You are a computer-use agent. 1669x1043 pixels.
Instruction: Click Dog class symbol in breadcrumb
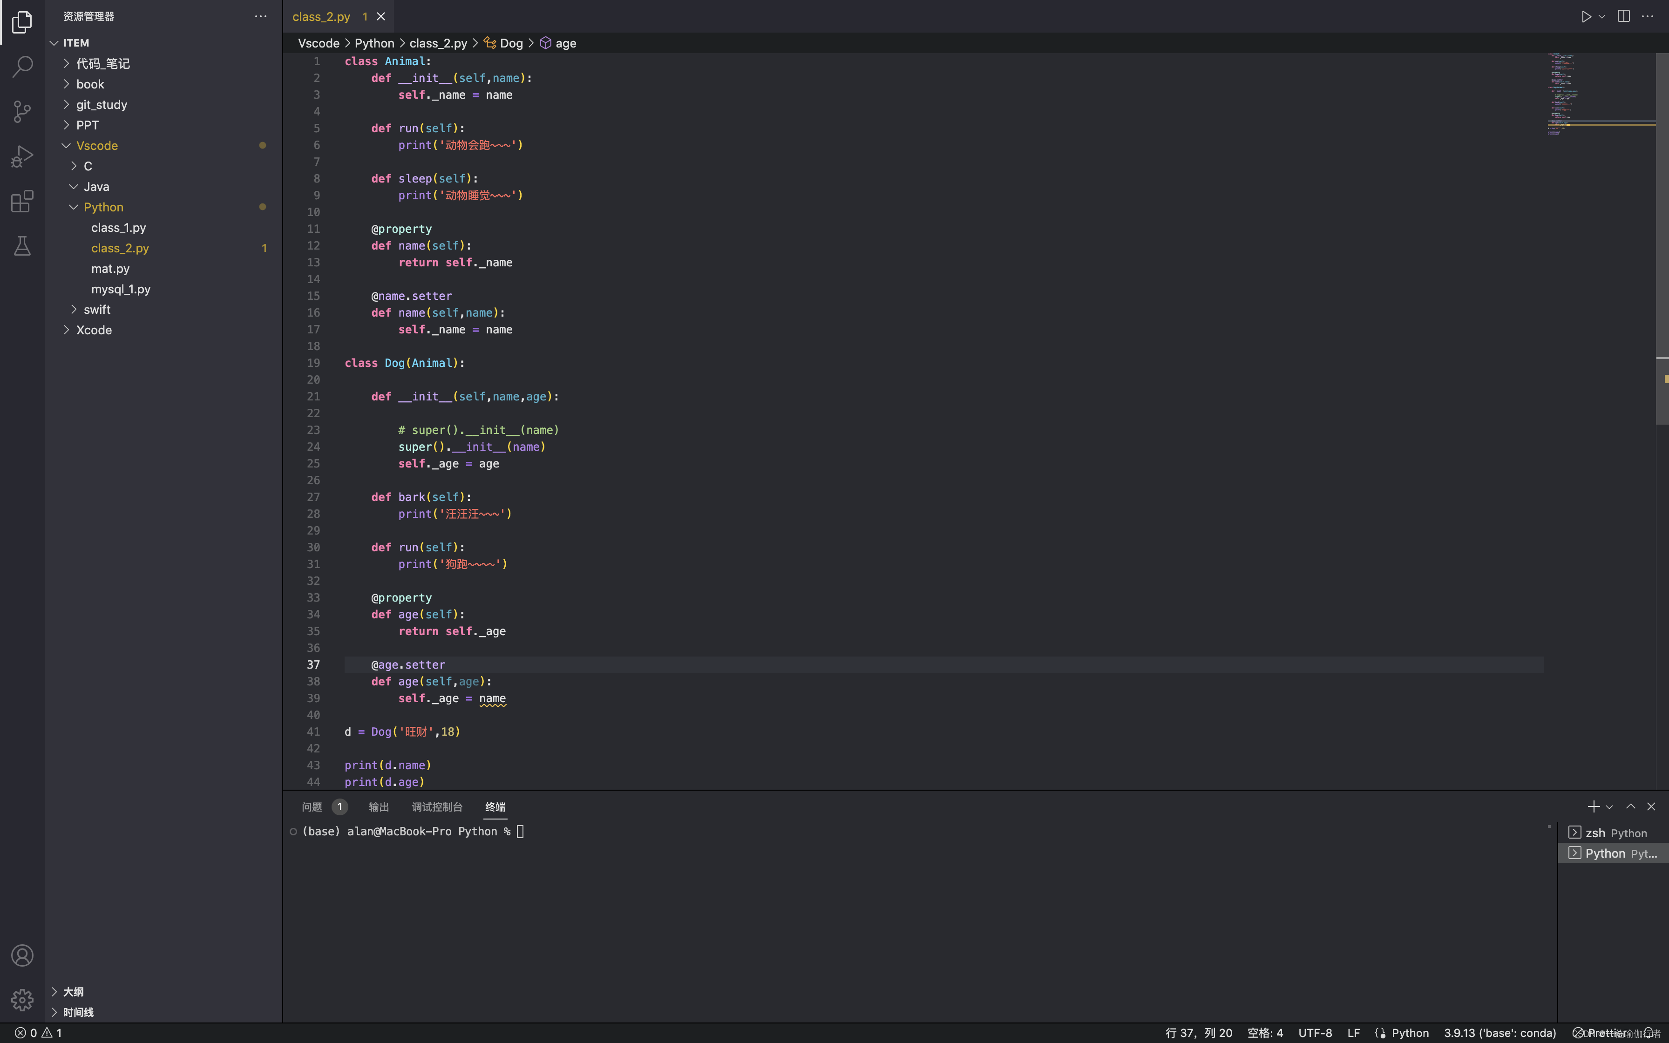[504, 43]
